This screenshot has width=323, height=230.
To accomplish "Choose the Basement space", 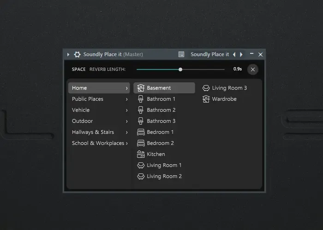I will click(x=164, y=88).
